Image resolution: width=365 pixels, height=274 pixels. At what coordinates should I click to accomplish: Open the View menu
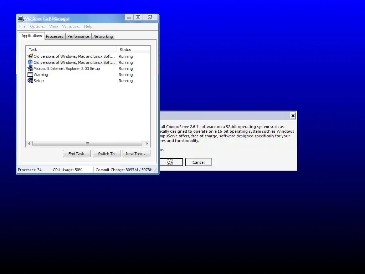(x=53, y=26)
